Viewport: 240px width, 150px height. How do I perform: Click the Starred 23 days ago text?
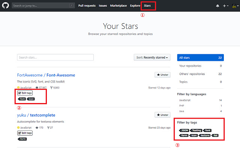pyautogui.click(x=159, y=127)
